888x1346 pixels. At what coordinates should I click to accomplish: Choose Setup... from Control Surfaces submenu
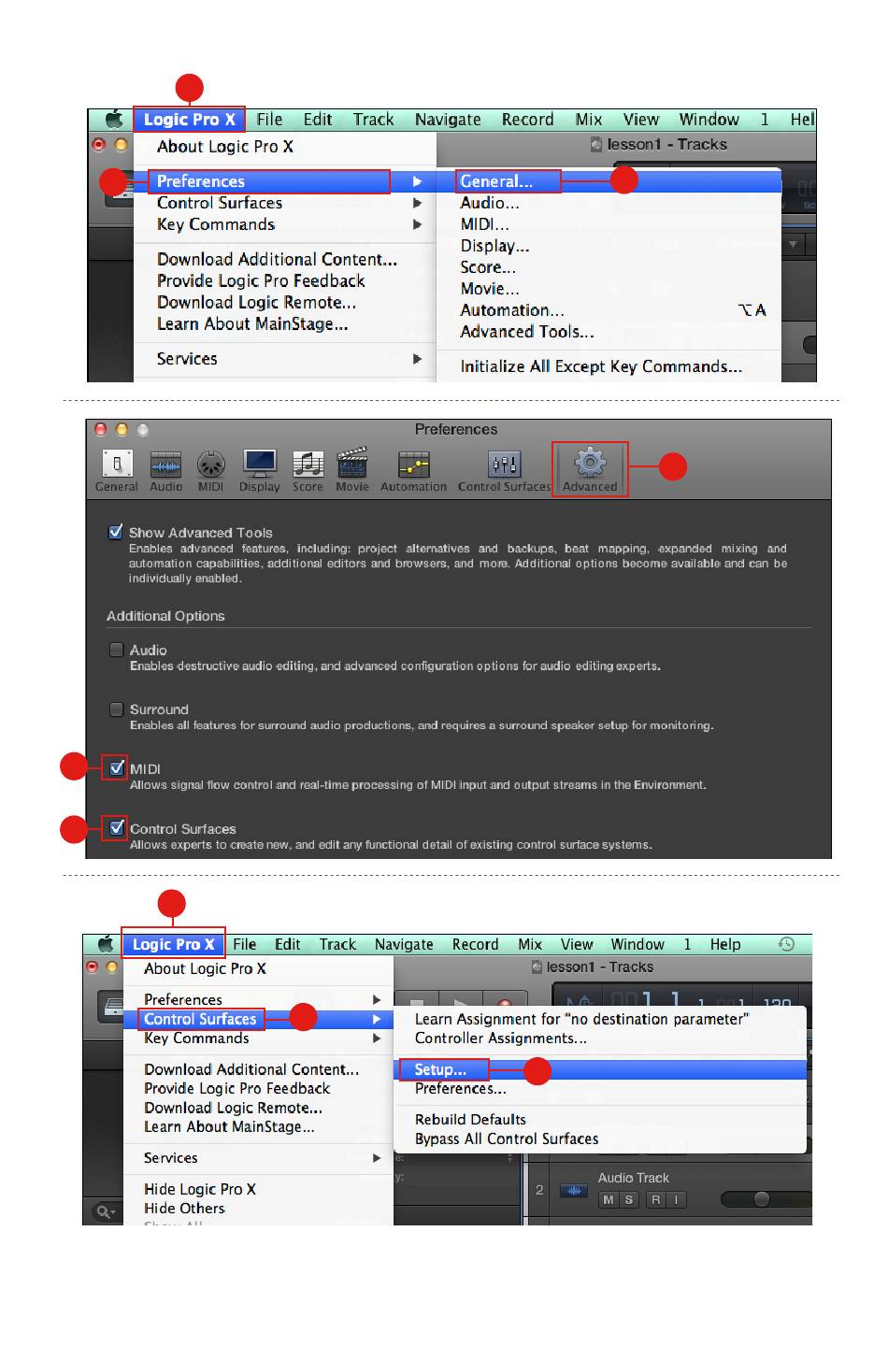[x=440, y=1070]
